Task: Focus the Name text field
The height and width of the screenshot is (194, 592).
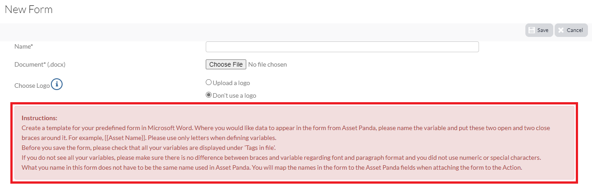Action: 342,47
